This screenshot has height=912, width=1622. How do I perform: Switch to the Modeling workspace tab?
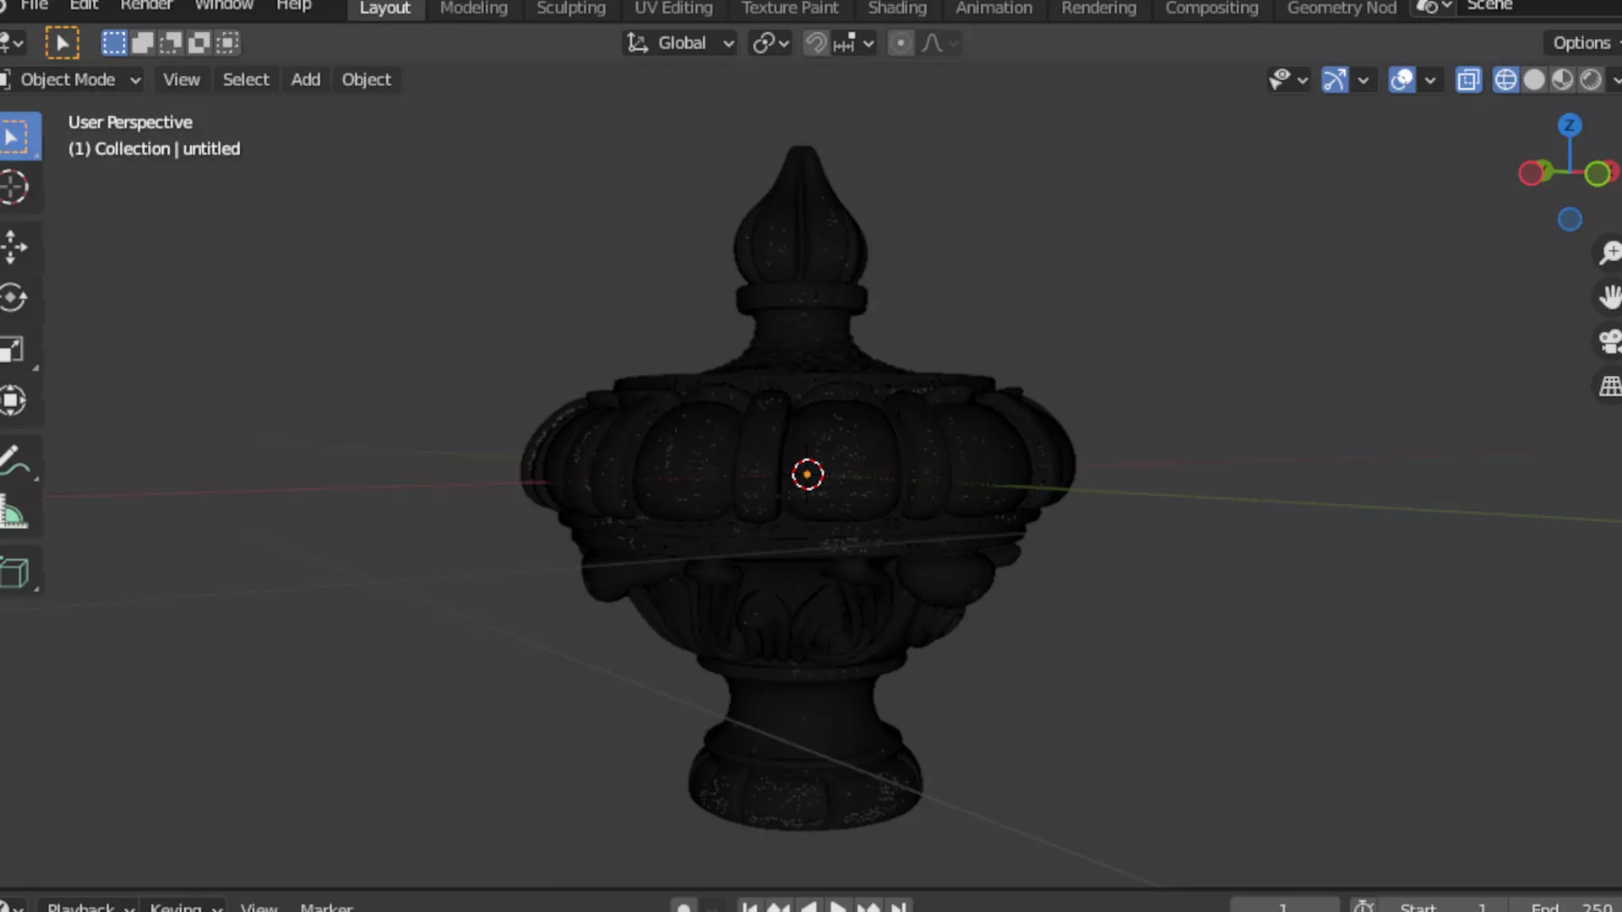[474, 8]
